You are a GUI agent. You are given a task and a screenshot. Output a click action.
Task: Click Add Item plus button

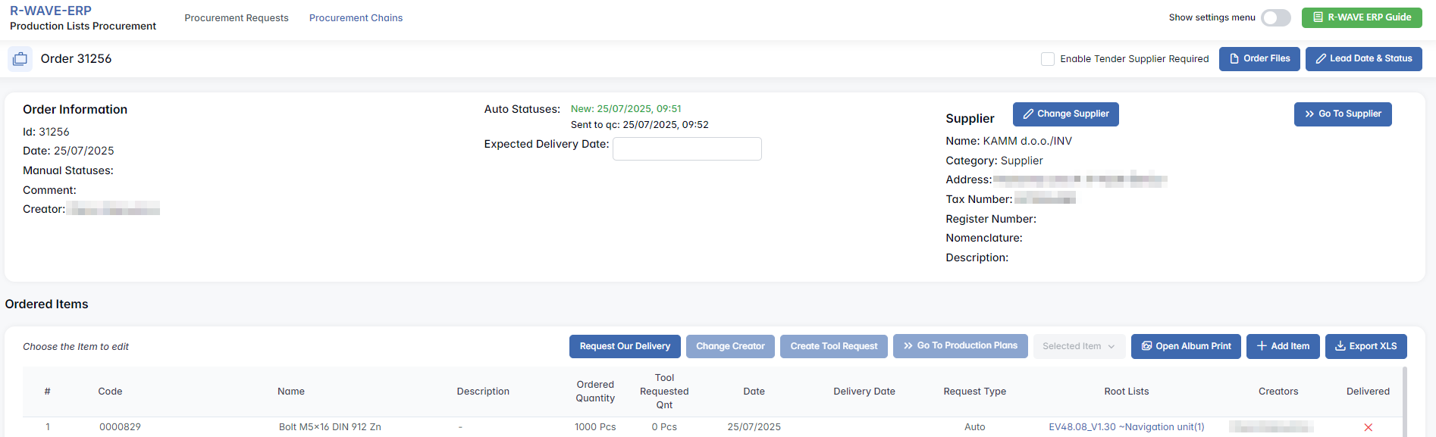click(1283, 346)
